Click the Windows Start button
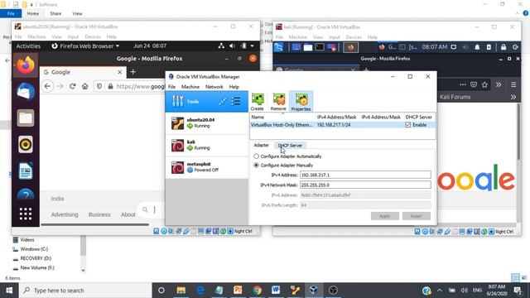The image size is (530, 298). click(9, 291)
